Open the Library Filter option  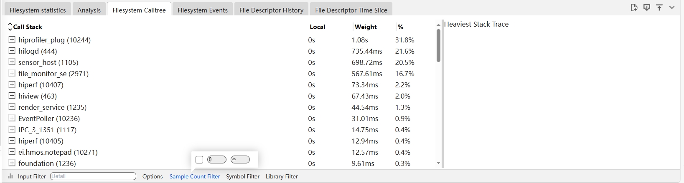[282, 176]
